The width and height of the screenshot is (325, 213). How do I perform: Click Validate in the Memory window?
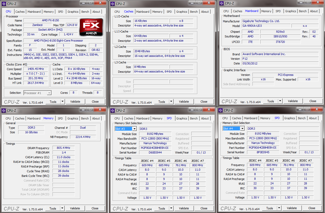point(75,208)
